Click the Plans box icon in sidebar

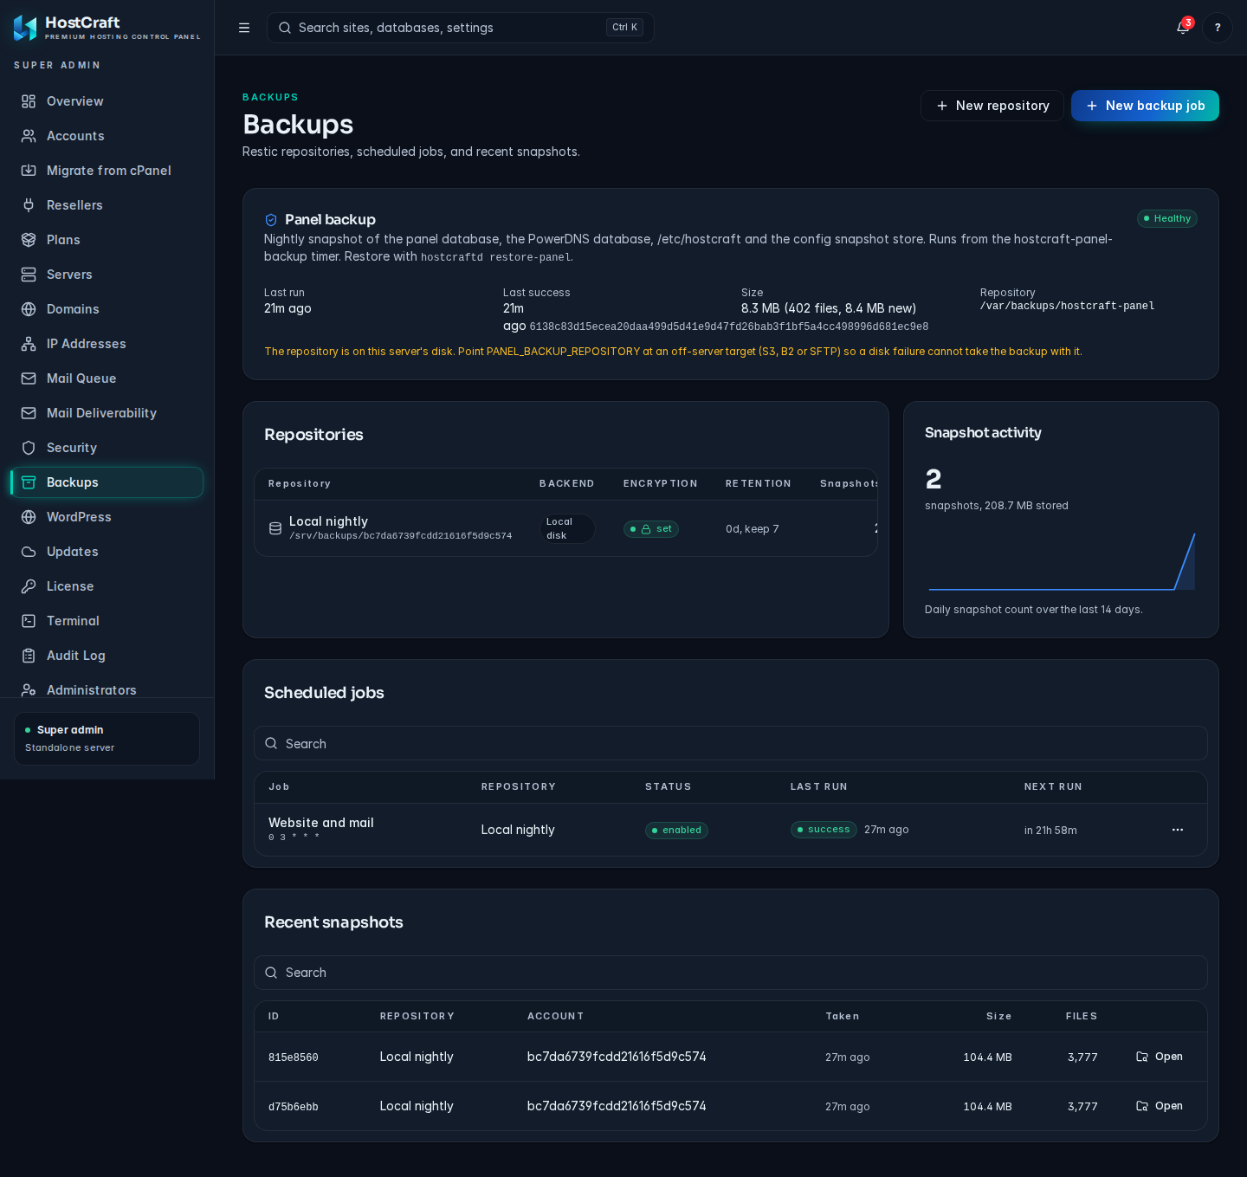[29, 240]
